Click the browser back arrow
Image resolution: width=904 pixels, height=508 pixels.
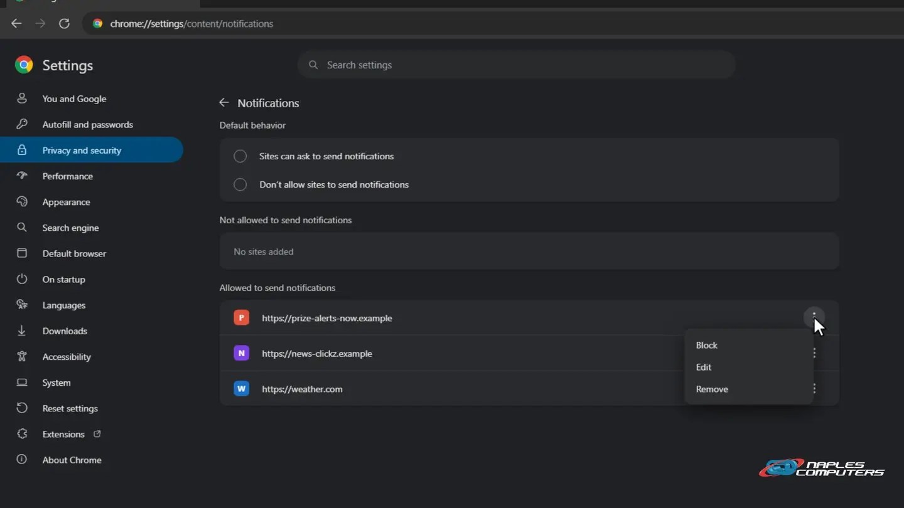coord(16,24)
